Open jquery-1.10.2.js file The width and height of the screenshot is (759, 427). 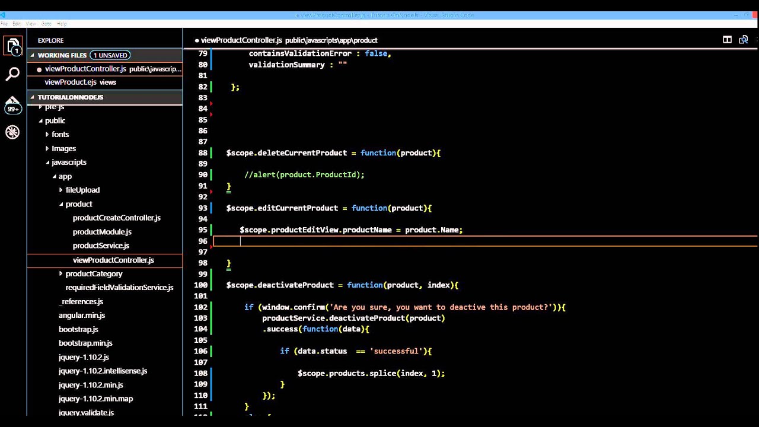[84, 357]
